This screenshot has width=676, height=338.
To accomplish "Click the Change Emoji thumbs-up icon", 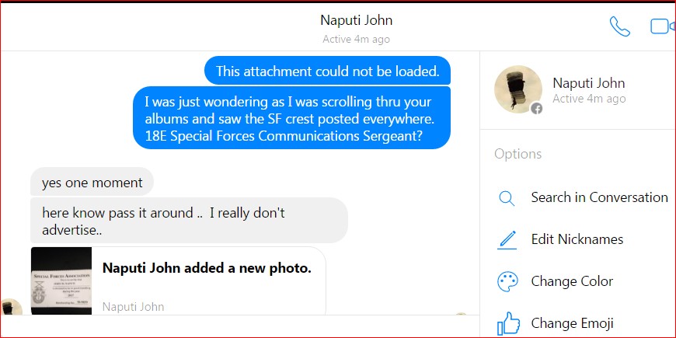I will [x=507, y=322].
